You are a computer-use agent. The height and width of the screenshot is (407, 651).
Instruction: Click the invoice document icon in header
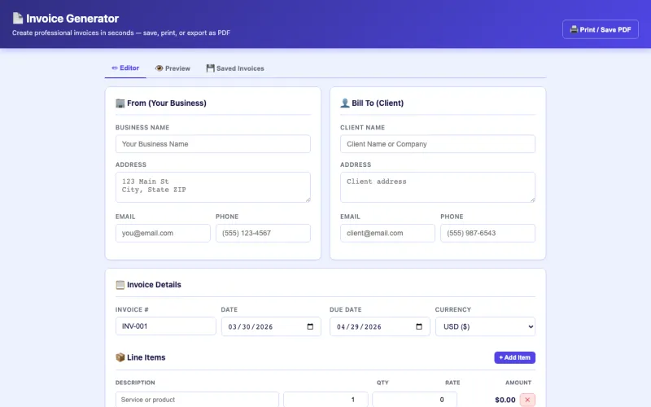coord(17,19)
